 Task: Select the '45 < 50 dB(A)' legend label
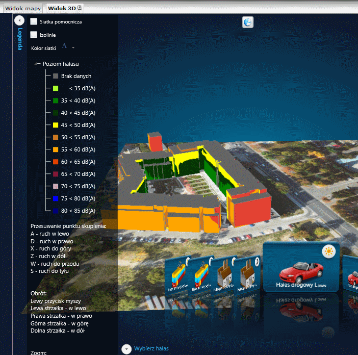[x=78, y=125]
